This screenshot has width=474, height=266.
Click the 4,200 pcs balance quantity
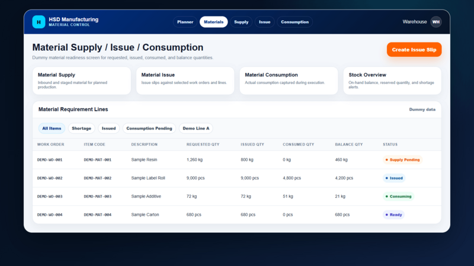coord(344,179)
